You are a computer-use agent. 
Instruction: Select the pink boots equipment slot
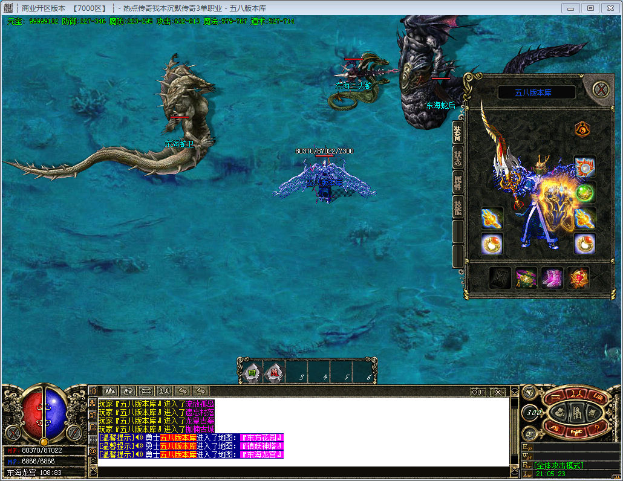[x=552, y=278]
